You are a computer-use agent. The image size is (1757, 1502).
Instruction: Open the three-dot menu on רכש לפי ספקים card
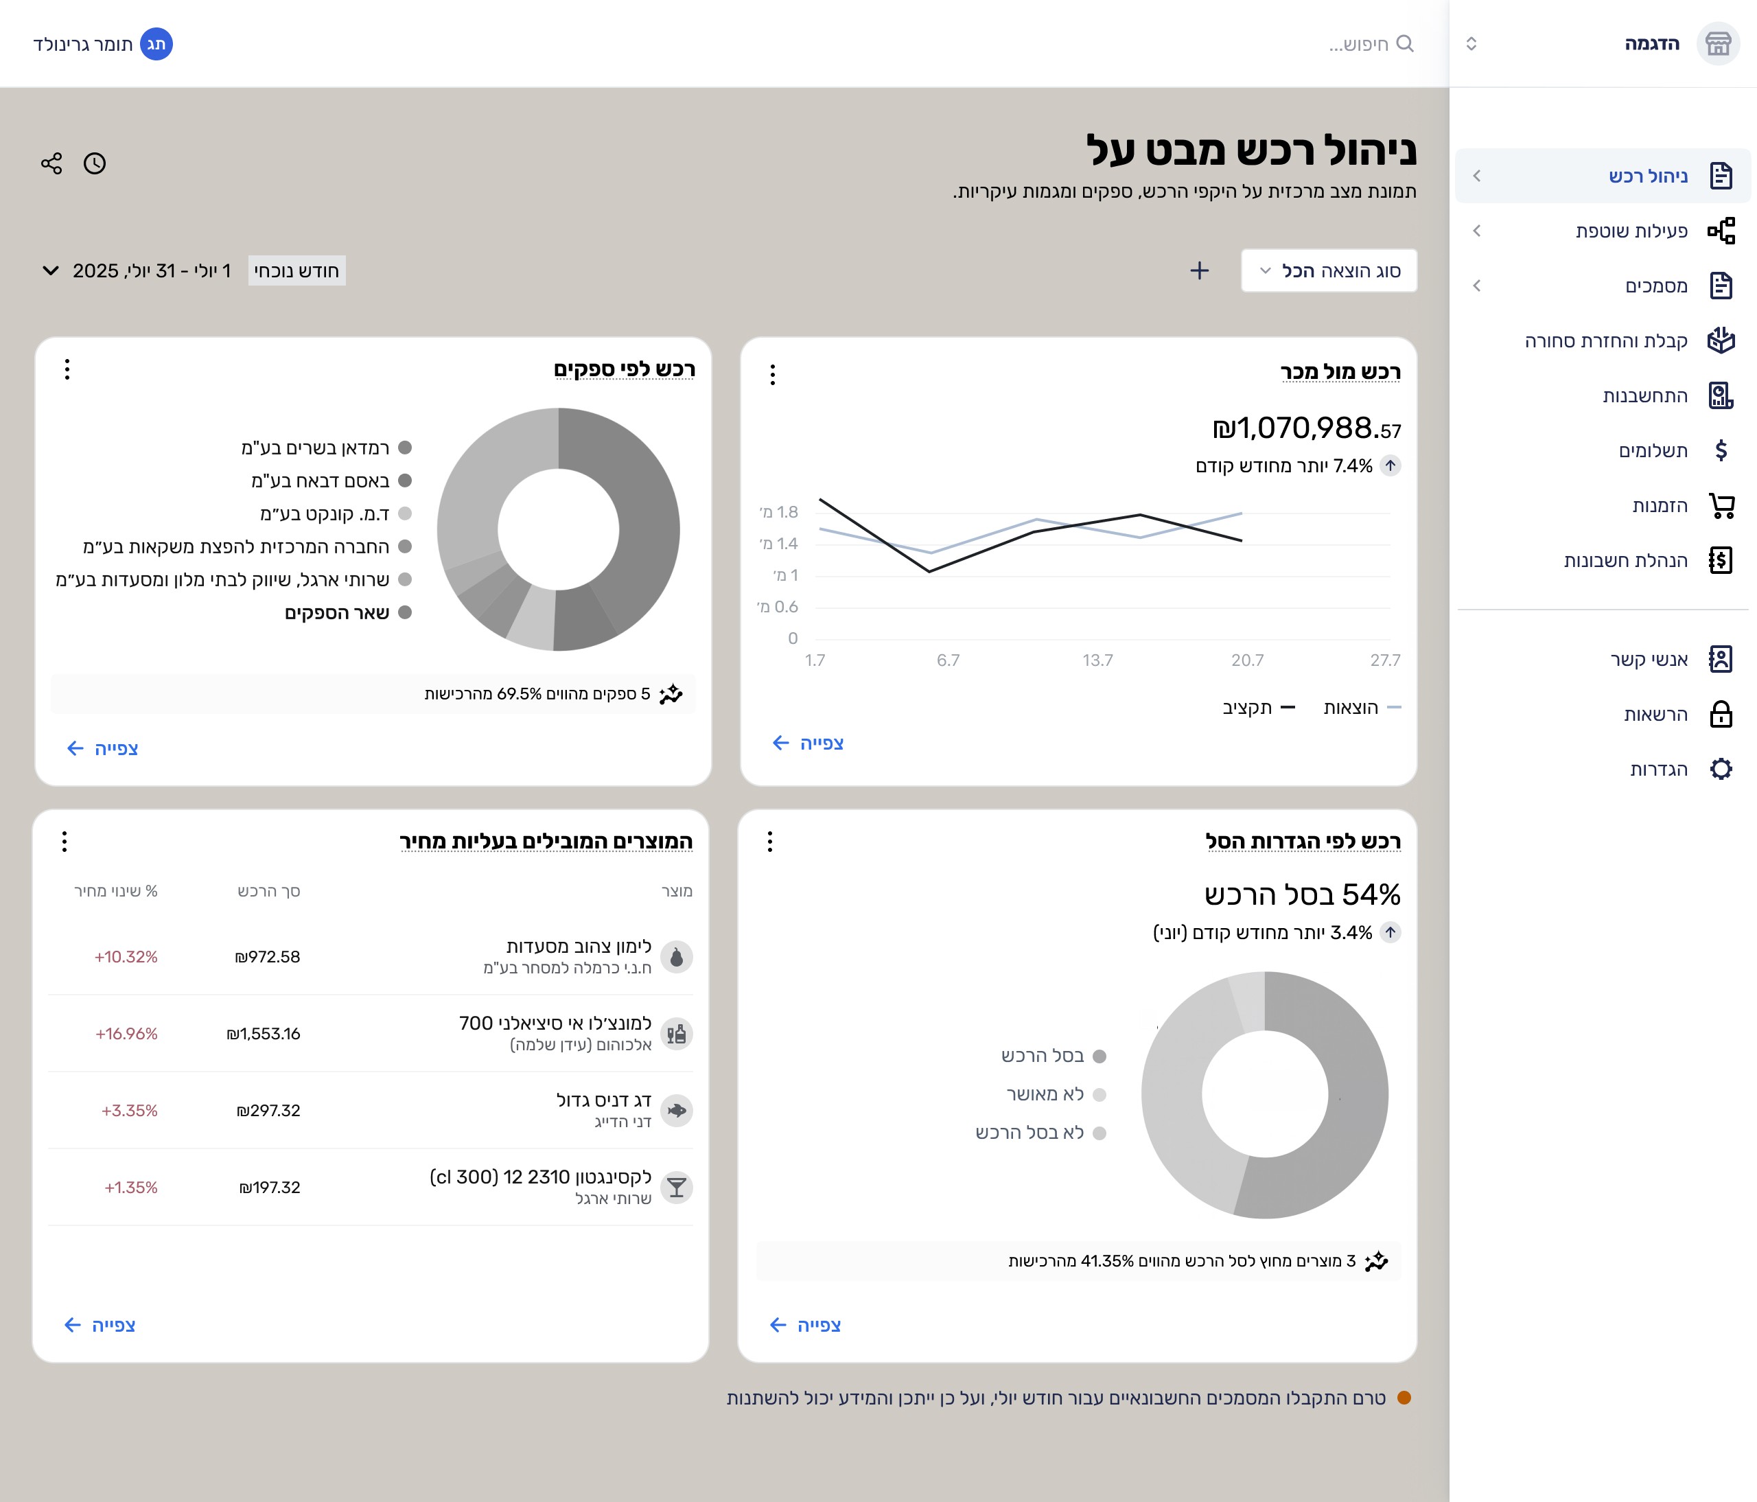point(67,369)
